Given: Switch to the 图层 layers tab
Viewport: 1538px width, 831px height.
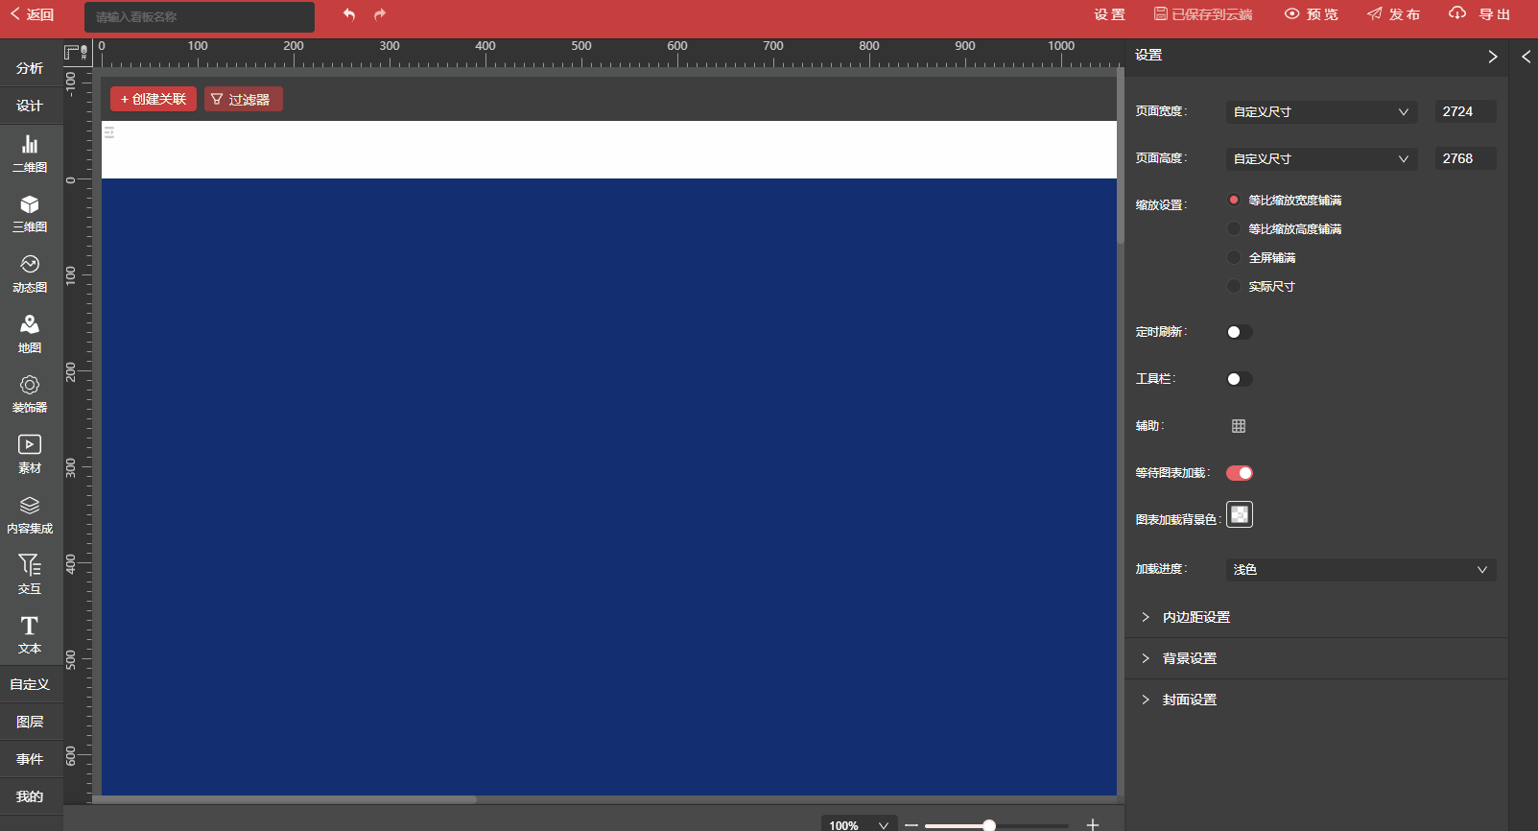Looking at the screenshot, I should [30, 722].
